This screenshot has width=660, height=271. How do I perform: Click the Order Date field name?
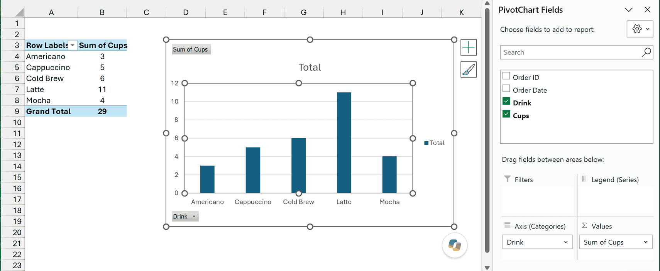tap(530, 90)
